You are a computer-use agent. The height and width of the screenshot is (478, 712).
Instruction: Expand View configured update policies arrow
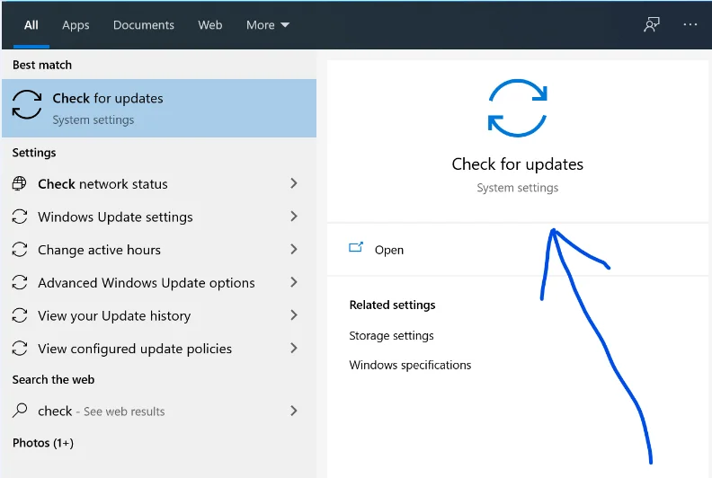(294, 349)
